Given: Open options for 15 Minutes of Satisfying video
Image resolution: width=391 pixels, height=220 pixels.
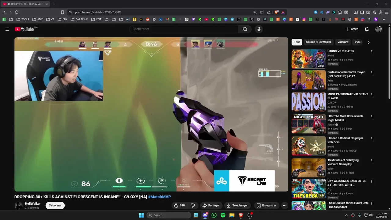Looking at the screenshot, I should [x=372, y=161].
